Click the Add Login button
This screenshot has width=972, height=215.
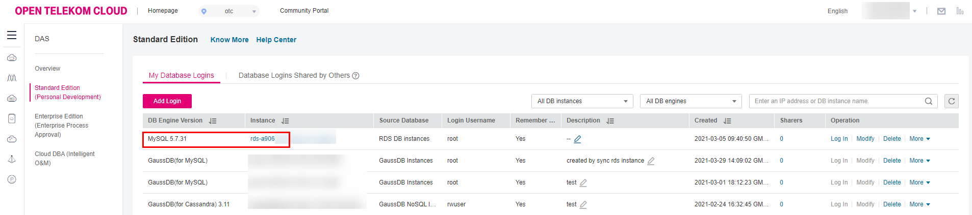[167, 101]
